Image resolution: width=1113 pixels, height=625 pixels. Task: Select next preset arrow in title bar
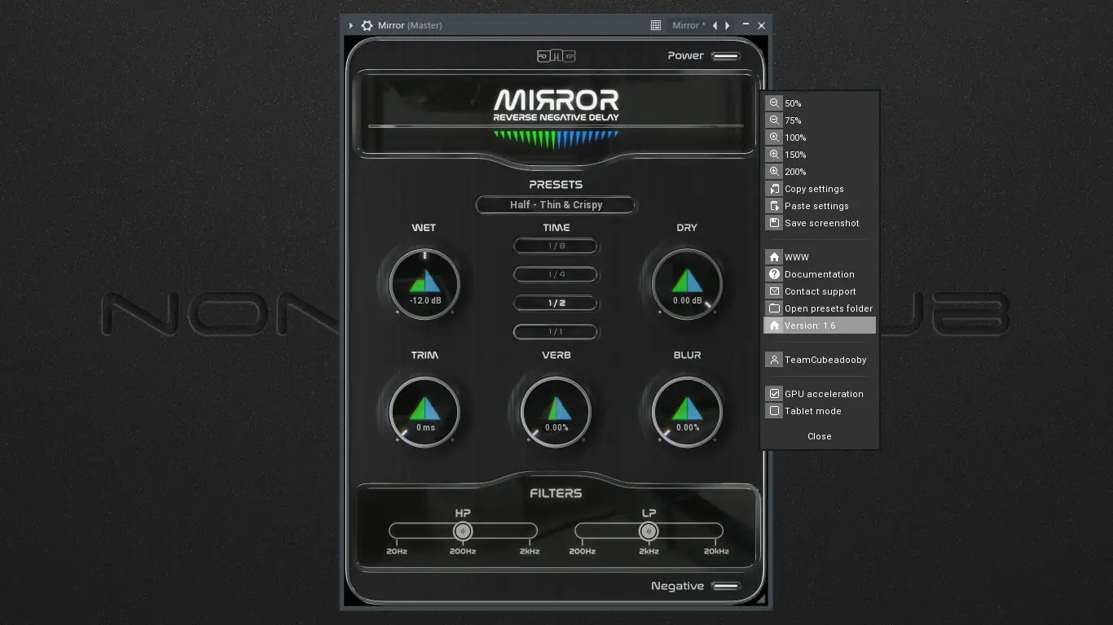[728, 25]
